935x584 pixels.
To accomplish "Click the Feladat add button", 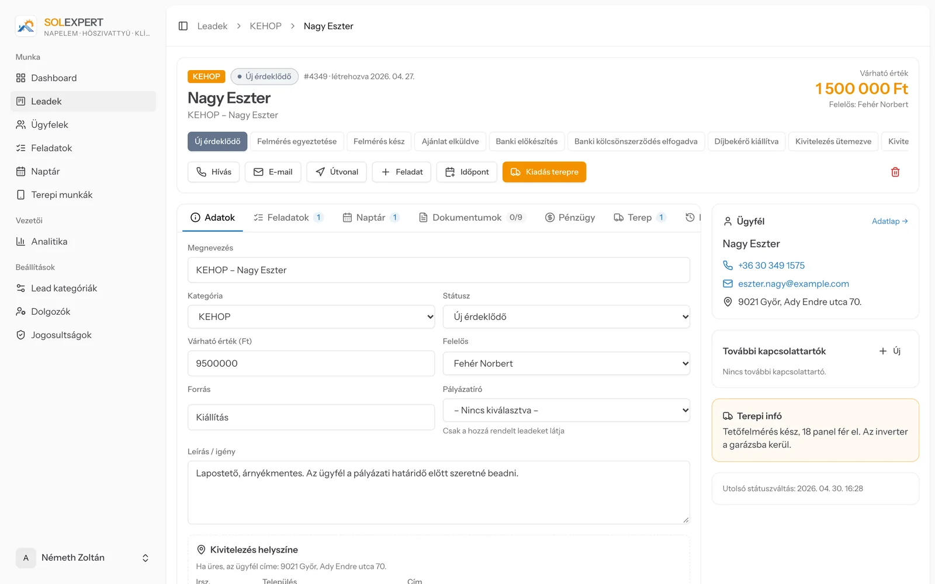I will (401, 172).
